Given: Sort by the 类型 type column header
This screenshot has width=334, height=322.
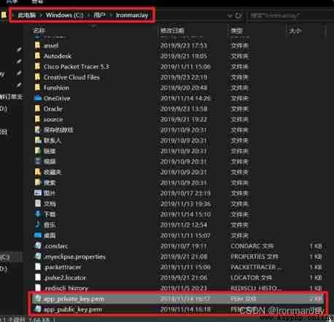Looking at the screenshot, I should (x=236, y=31).
